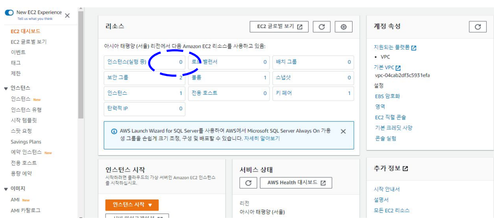The height and width of the screenshot is (222, 494).
Task: Open Tell us what you think link
Action: tap(35, 19)
